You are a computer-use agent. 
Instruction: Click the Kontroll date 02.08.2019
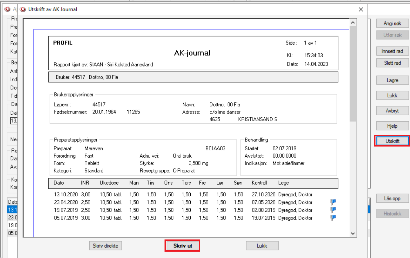click(x=263, y=210)
